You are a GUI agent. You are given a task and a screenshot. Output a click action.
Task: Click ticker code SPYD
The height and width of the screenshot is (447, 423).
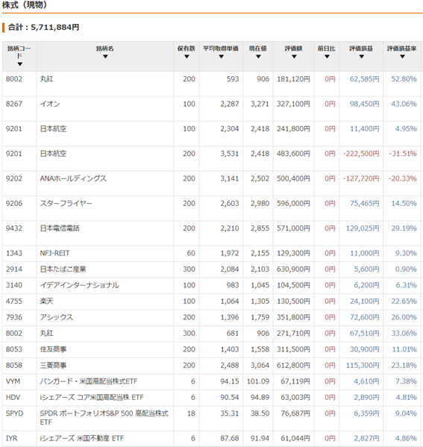[x=14, y=413]
